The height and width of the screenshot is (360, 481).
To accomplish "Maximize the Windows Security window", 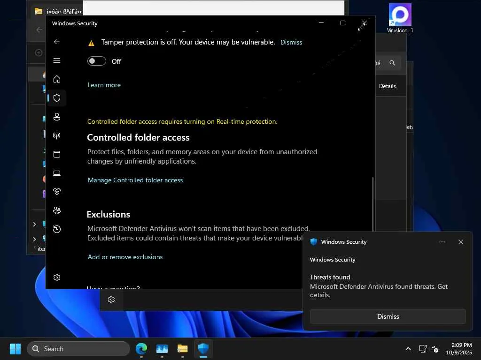I will click(342, 23).
